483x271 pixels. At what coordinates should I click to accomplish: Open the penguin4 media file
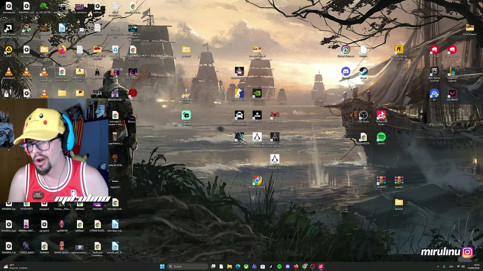[44, 226]
